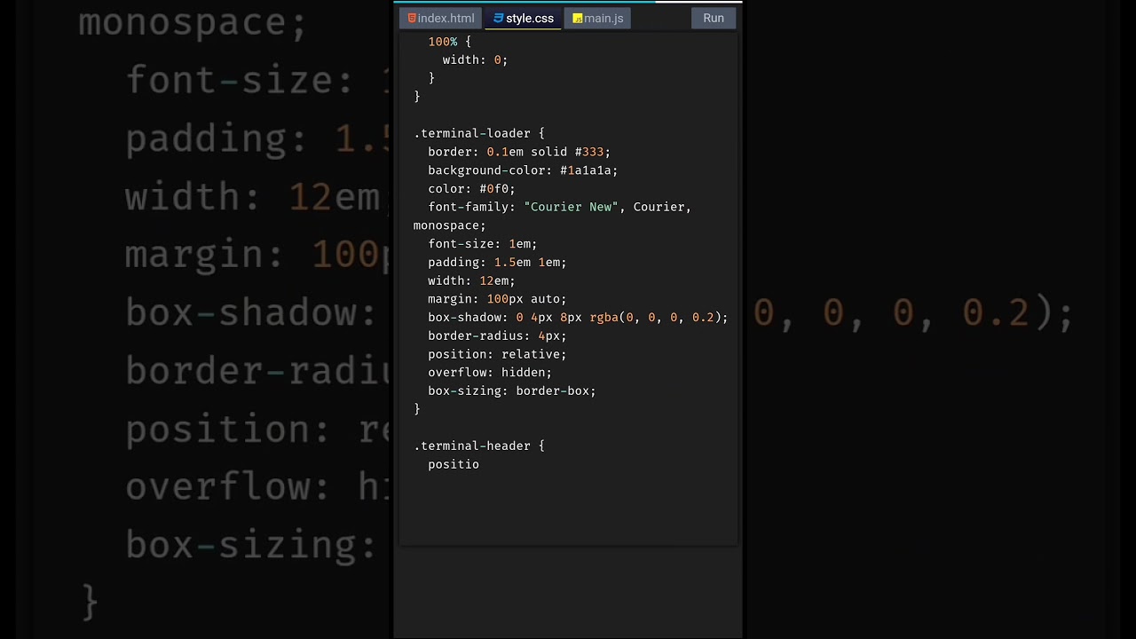Click the 'color: #0f0;' line
Image resolution: width=1136 pixels, height=639 pixels.
pyautogui.click(x=471, y=189)
